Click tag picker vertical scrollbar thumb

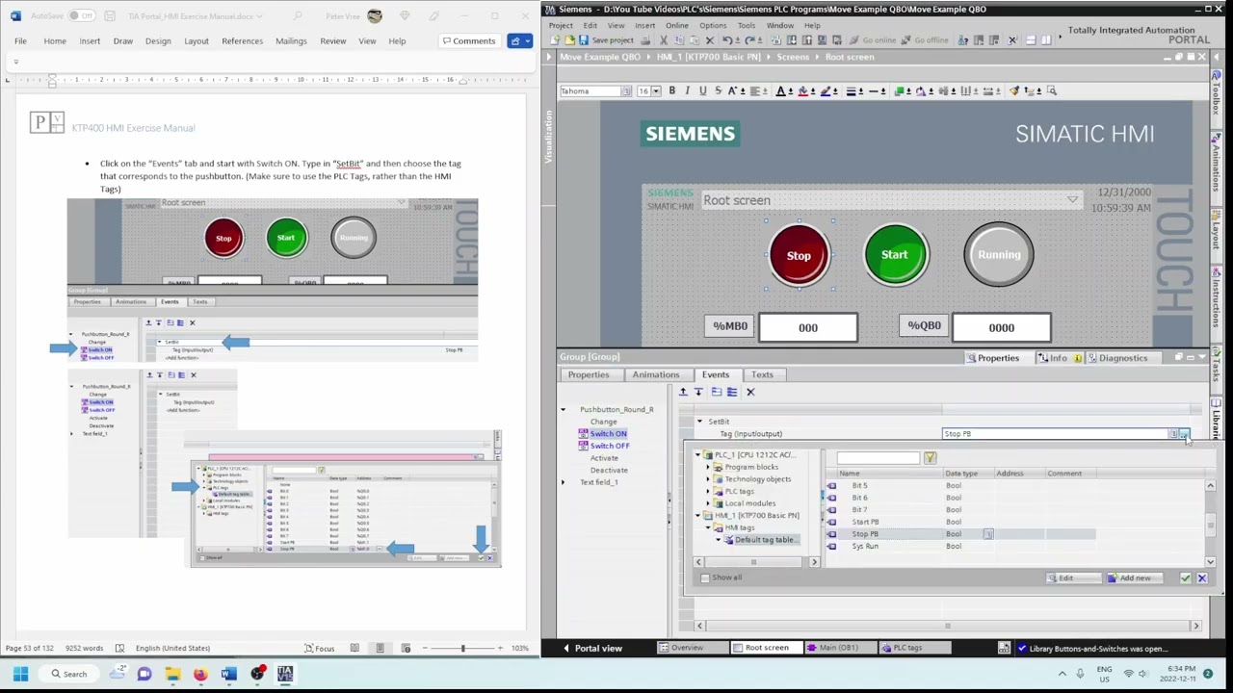tap(1210, 523)
